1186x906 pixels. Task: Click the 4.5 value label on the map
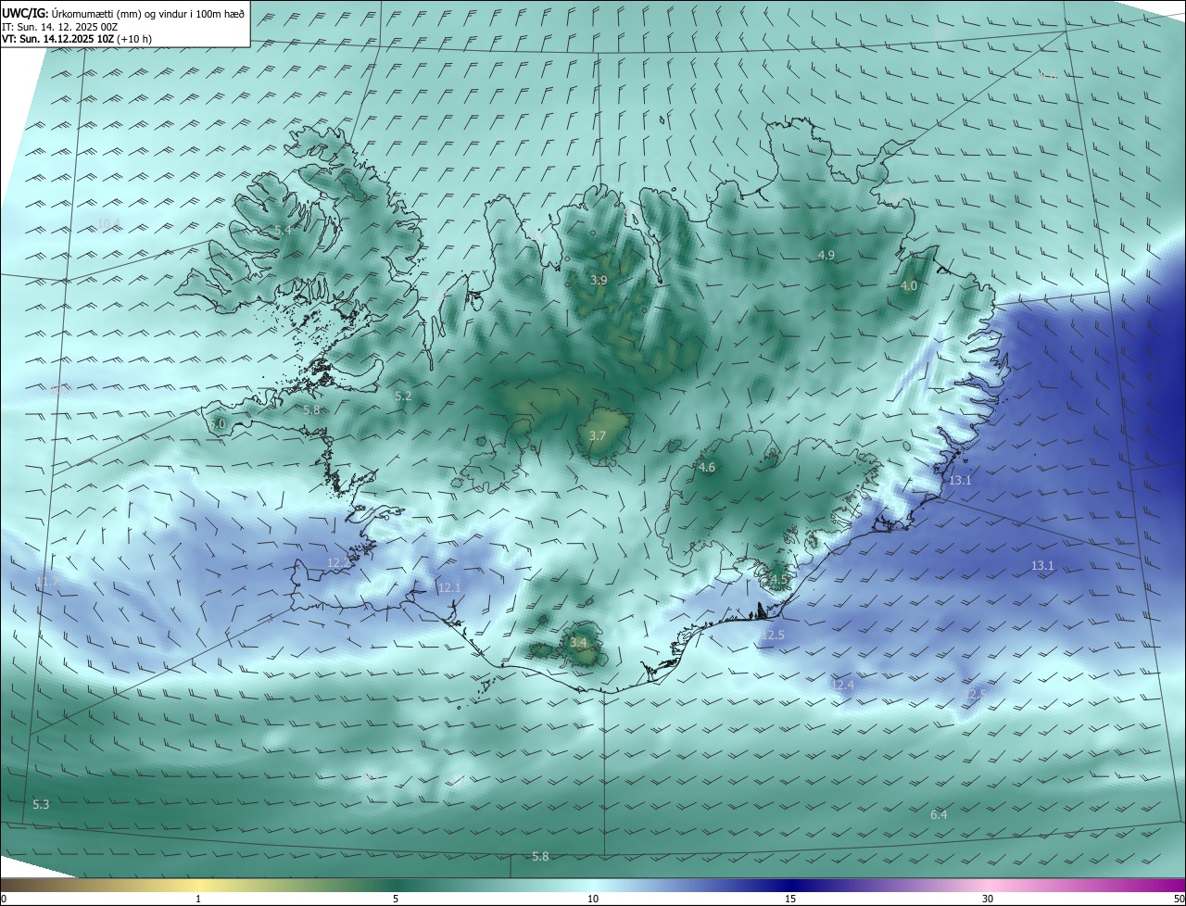point(778,580)
